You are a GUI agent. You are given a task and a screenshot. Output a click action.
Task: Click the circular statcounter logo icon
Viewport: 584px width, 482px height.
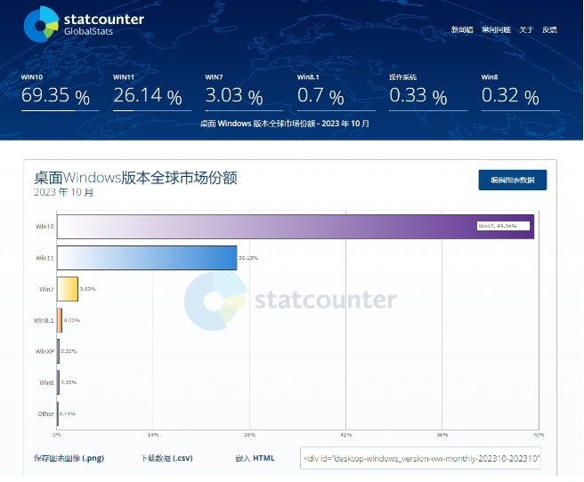coord(40,24)
